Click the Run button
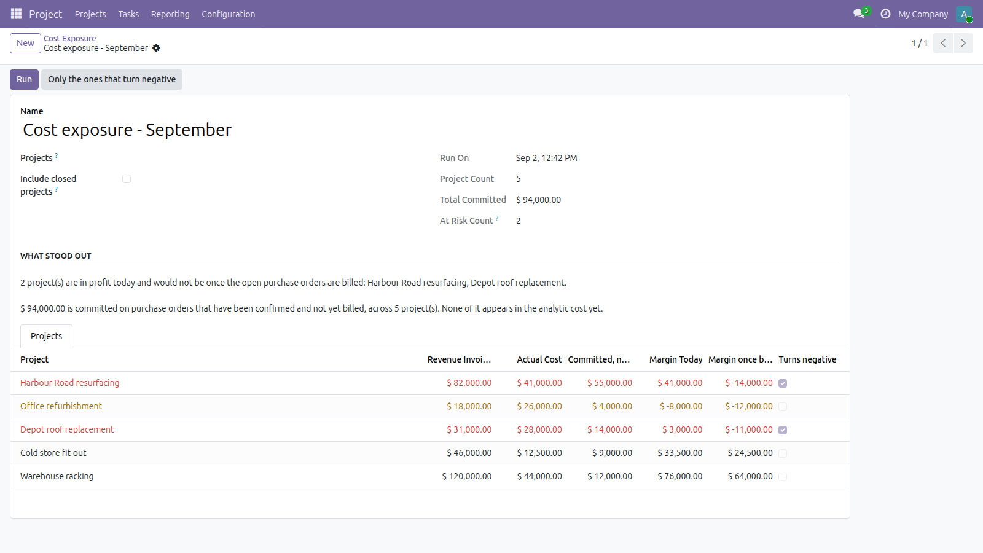Viewport: 983px width, 553px height. coord(24,79)
